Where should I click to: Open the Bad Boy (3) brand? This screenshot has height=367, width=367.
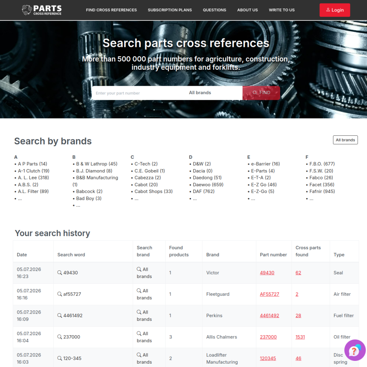[89, 199]
